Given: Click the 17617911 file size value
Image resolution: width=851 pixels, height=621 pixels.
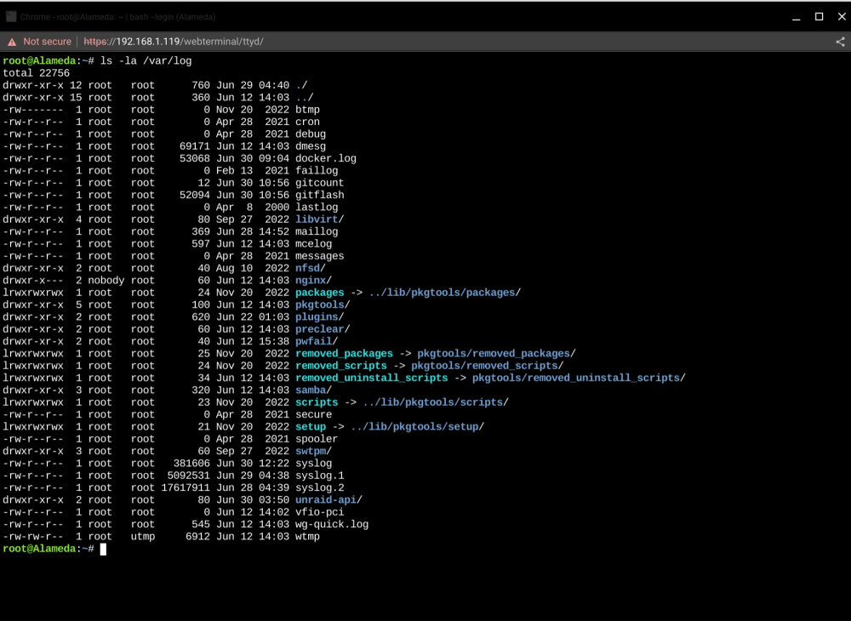Looking at the screenshot, I should click(186, 488).
